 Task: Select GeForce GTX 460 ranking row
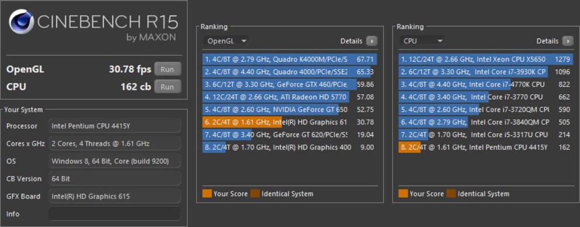click(x=290, y=84)
